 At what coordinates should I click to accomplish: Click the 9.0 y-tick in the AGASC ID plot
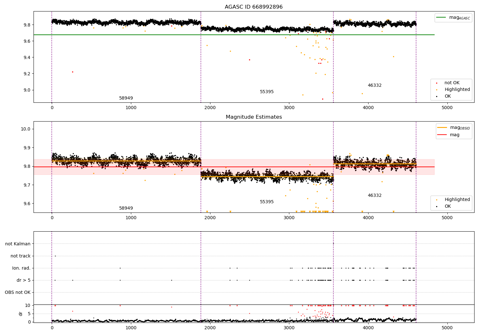(x=27, y=90)
